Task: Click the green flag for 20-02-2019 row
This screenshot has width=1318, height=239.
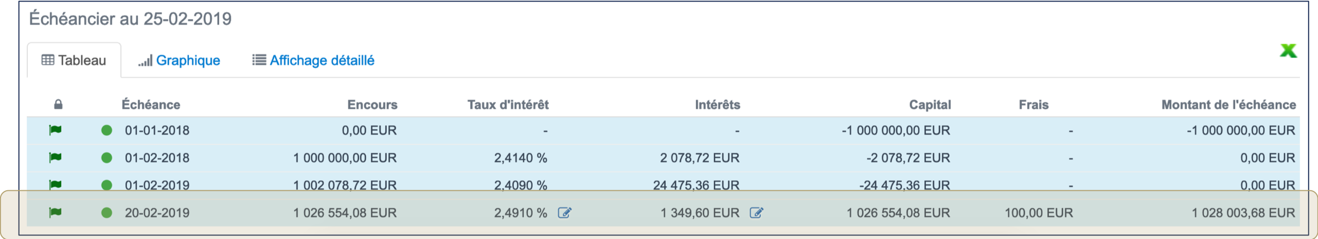Action: pos(55,212)
